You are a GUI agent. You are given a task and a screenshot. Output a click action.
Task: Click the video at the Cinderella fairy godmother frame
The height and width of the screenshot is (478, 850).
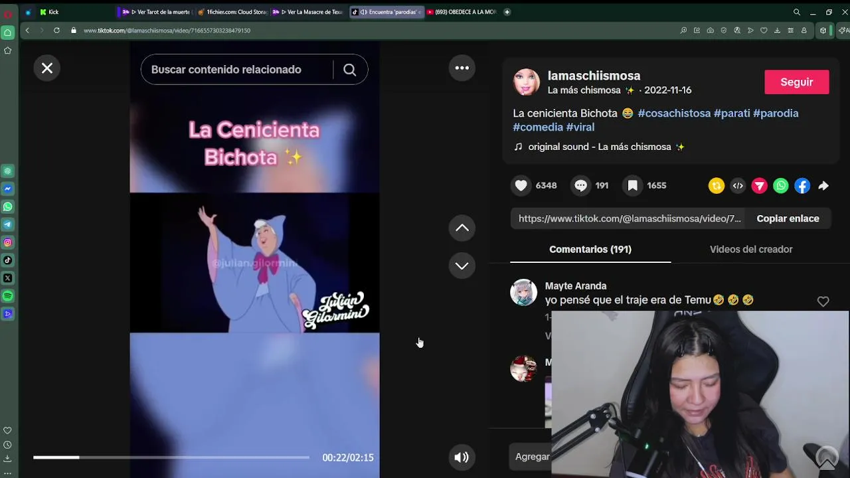point(254,263)
